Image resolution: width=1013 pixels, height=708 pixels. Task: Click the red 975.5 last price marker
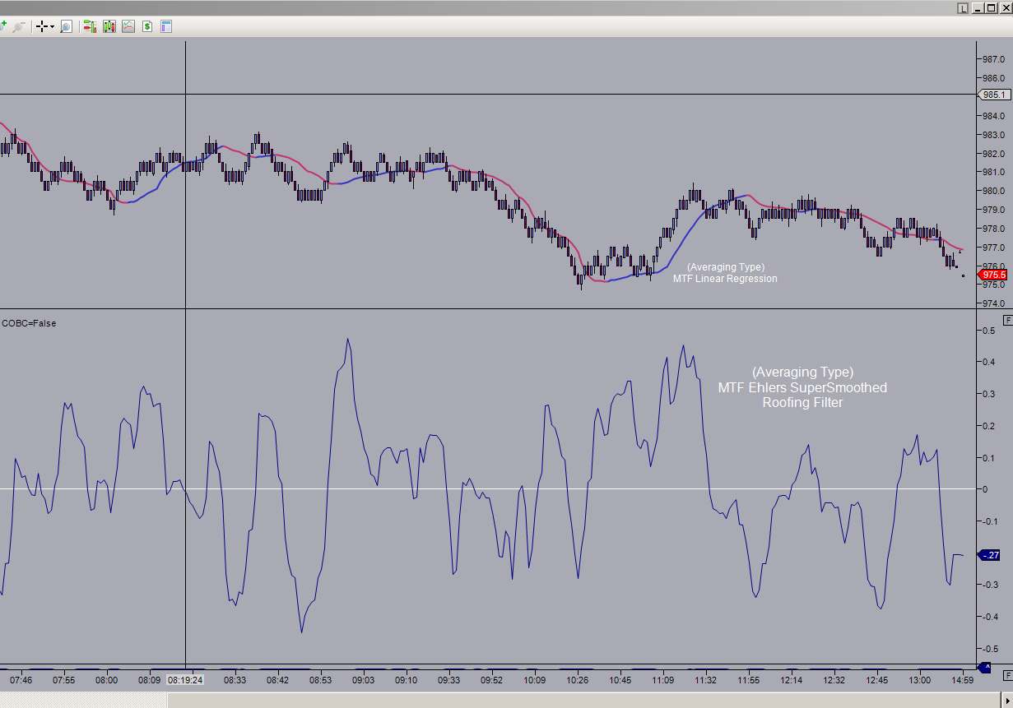(992, 275)
